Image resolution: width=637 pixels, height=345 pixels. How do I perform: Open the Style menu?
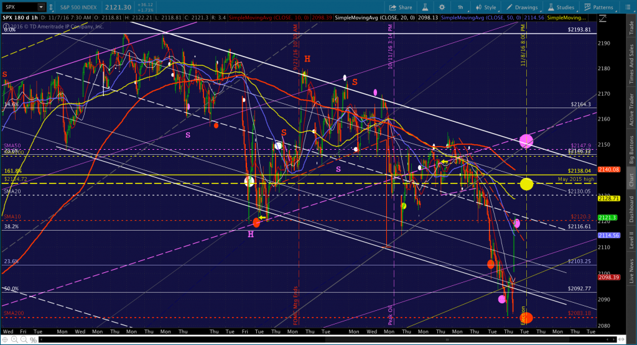[486, 7]
